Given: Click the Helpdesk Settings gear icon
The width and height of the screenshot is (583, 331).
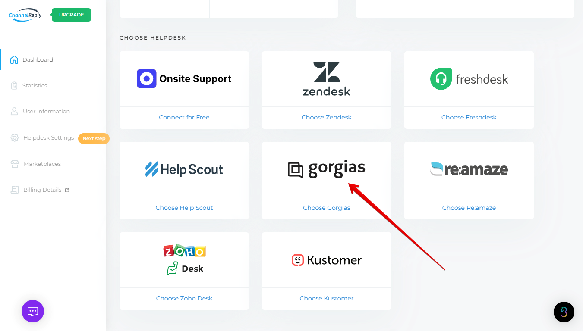Looking at the screenshot, I should pos(15,138).
